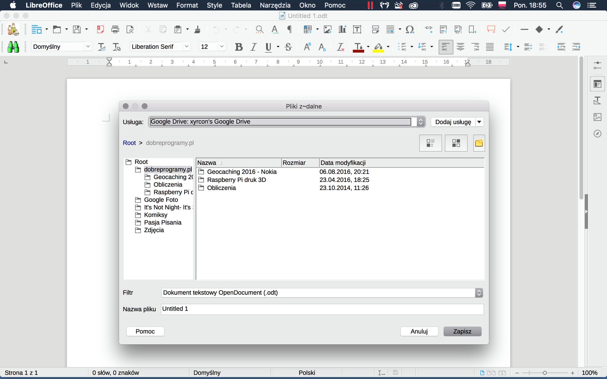Image resolution: width=607 pixels, height=379 pixels.
Task: Open the Narzędzia menu
Action: pyautogui.click(x=275, y=5)
